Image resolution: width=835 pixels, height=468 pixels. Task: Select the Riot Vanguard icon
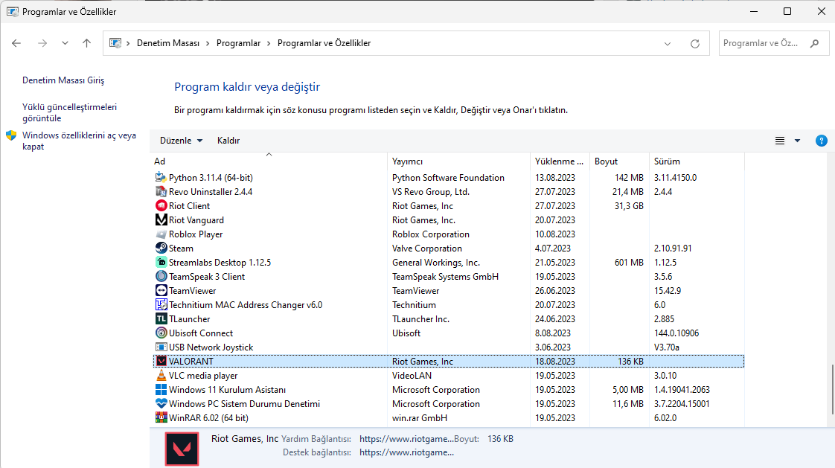pyautogui.click(x=161, y=220)
